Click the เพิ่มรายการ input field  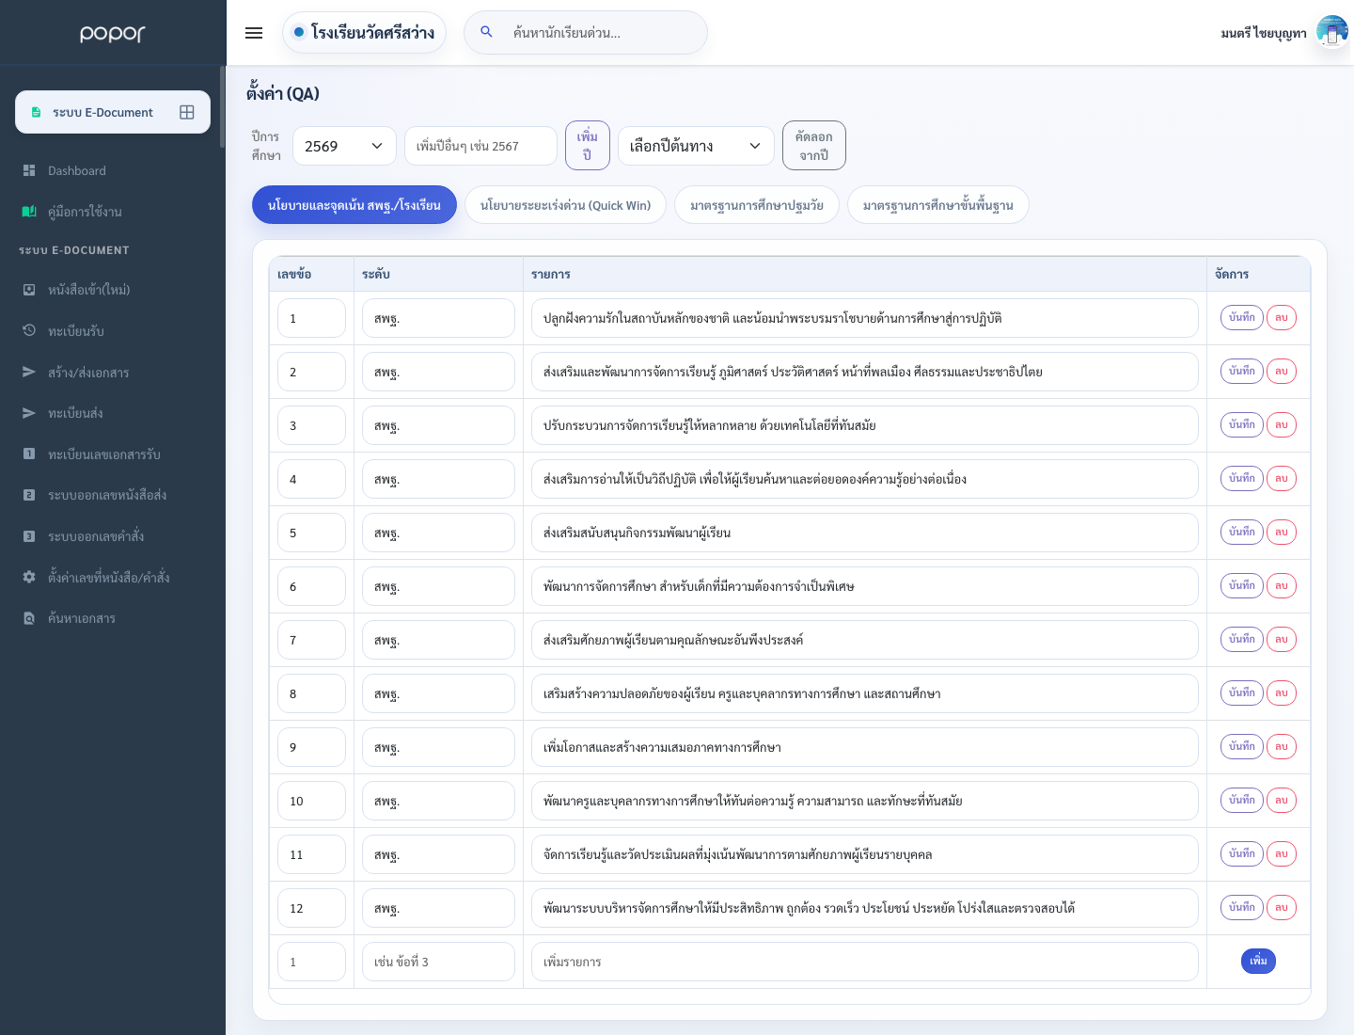(x=865, y=962)
